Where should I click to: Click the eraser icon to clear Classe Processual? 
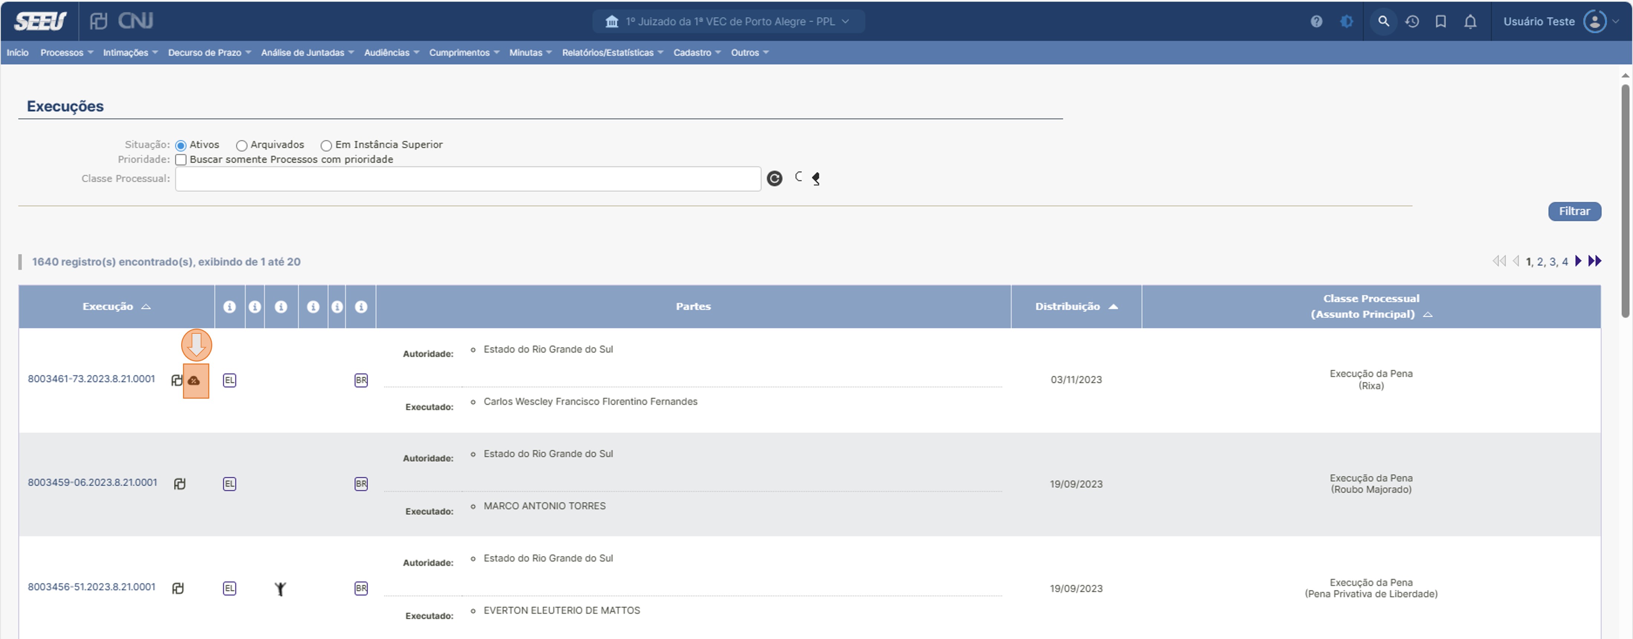click(x=815, y=179)
